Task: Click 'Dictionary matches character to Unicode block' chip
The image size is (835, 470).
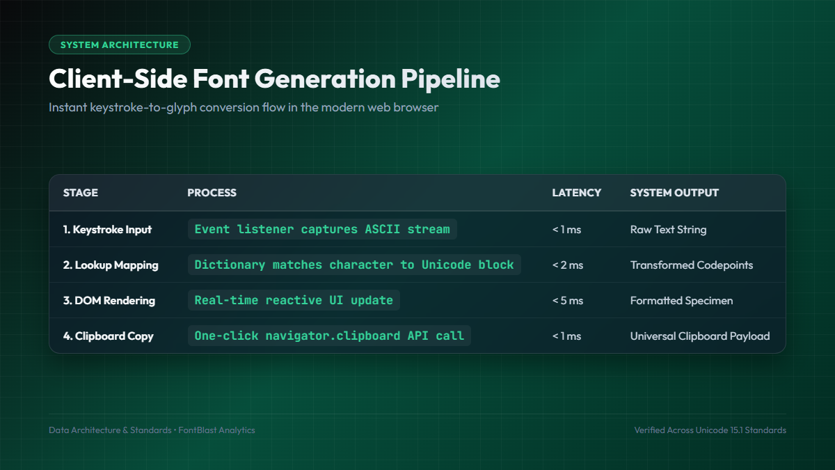Action: 354,265
